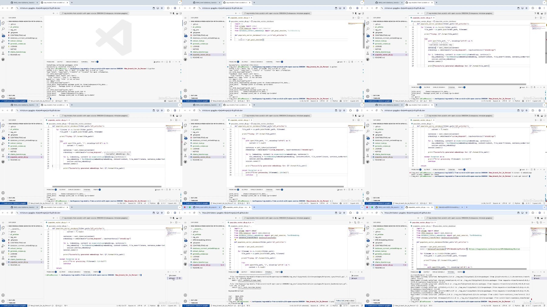Open Chrome profile icon in the window with the Salesforce tab
This screenshot has height=307, width=547.
click(539, 213)
